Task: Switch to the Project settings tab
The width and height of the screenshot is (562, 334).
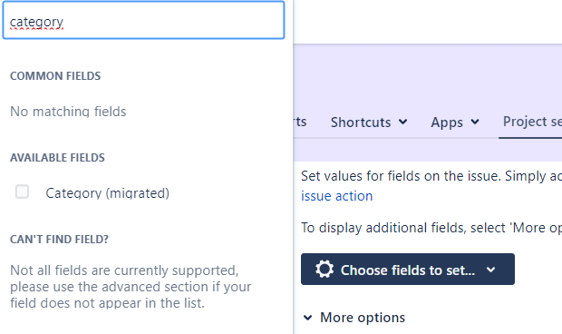Action: click(532, 122)
